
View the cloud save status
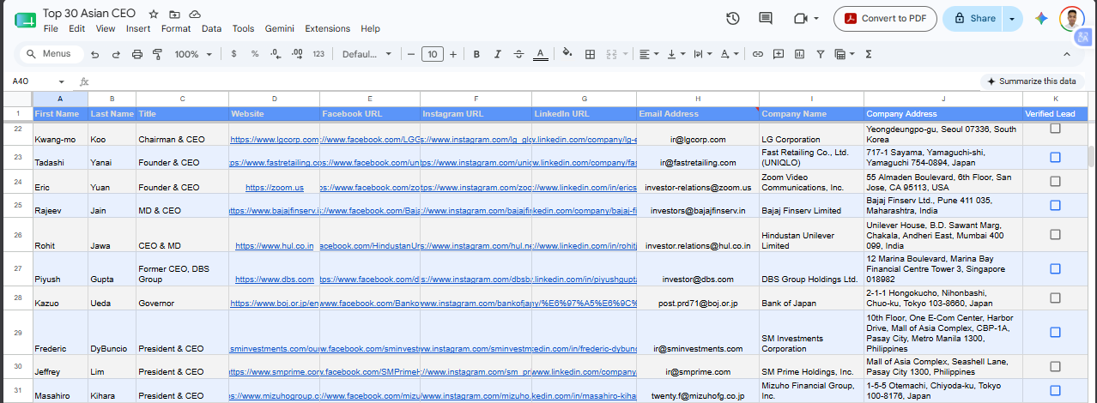[x=195, y=15]
